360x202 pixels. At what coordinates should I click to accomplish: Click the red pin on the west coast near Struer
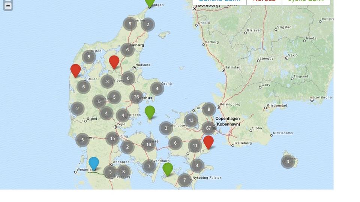click(x=75, y=70)
